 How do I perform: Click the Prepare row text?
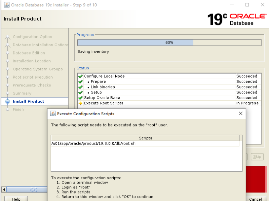(98, 82)
